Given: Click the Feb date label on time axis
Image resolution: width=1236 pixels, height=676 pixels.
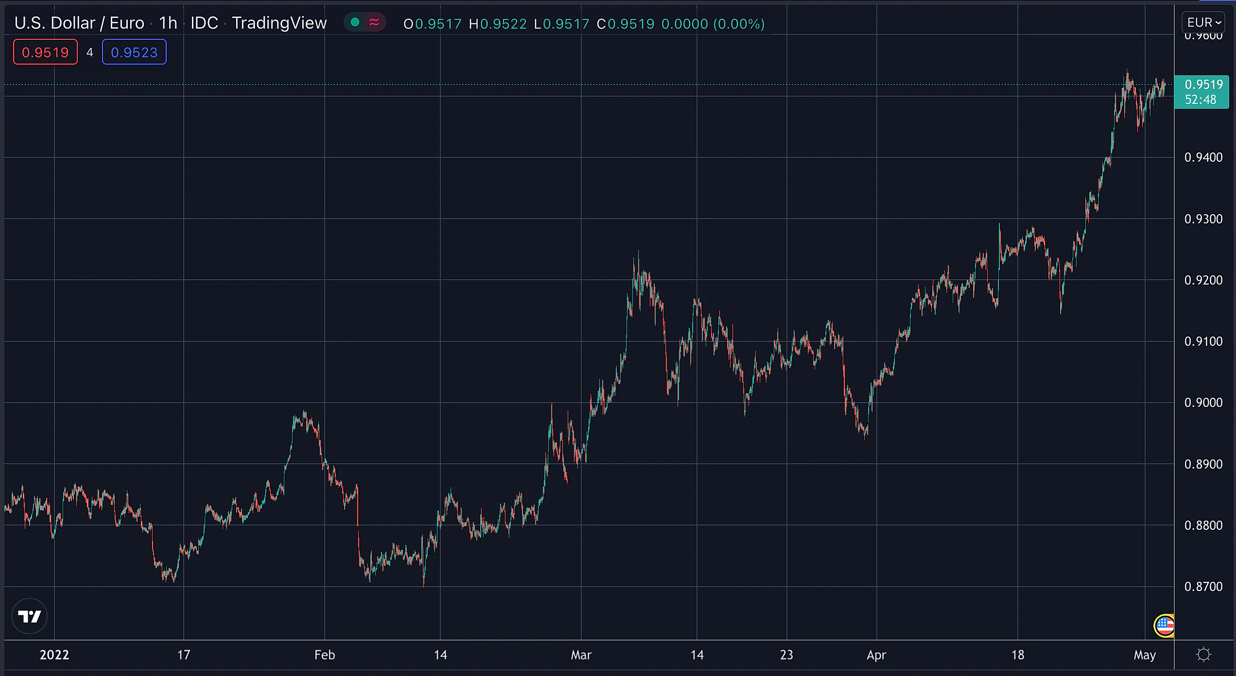Looking at the screenshot, I should [325, 655].
